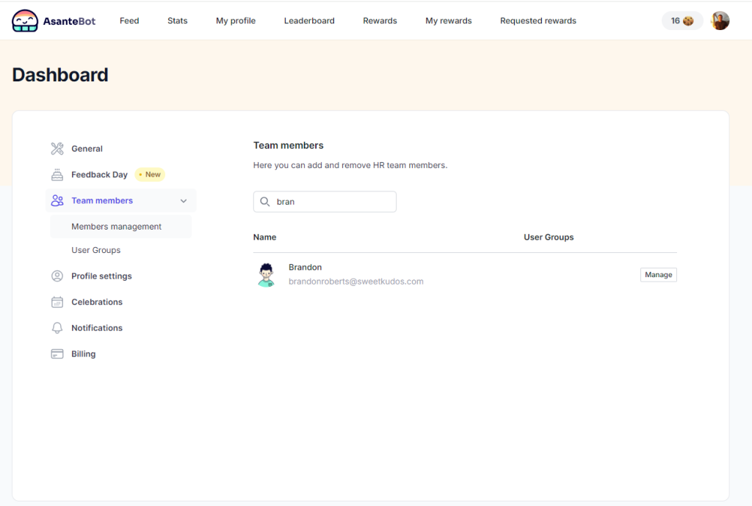Select Members management submenu item

[x=116, y=227]
